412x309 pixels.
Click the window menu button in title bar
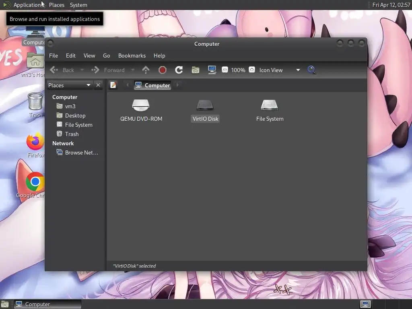(x=50, y=43)
